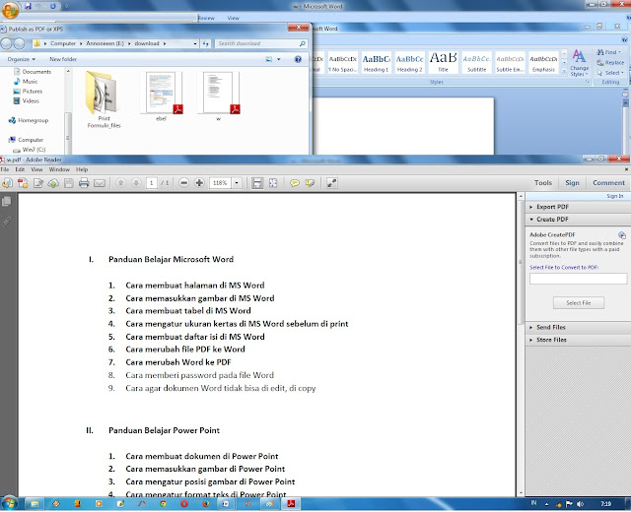Screen dimensions: 631x512
Task: Select Documents in the navigation pane
Action: pyautogui.click(x=33, y=72)
